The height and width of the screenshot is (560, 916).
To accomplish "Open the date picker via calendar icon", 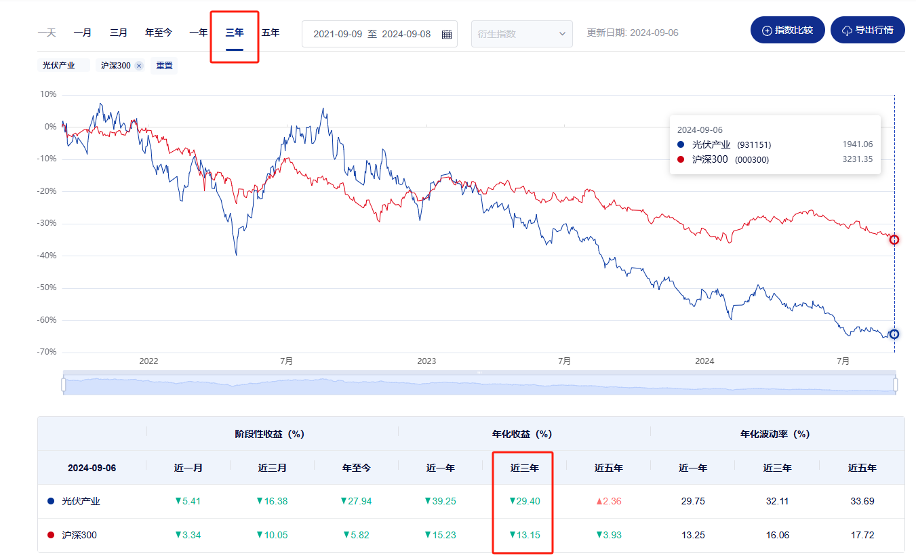I will (x=447, y=33).
